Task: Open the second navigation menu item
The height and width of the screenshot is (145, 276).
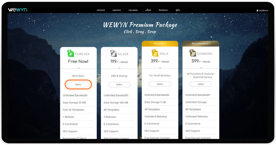Action: pyautogui.click(x=117, y=10)
